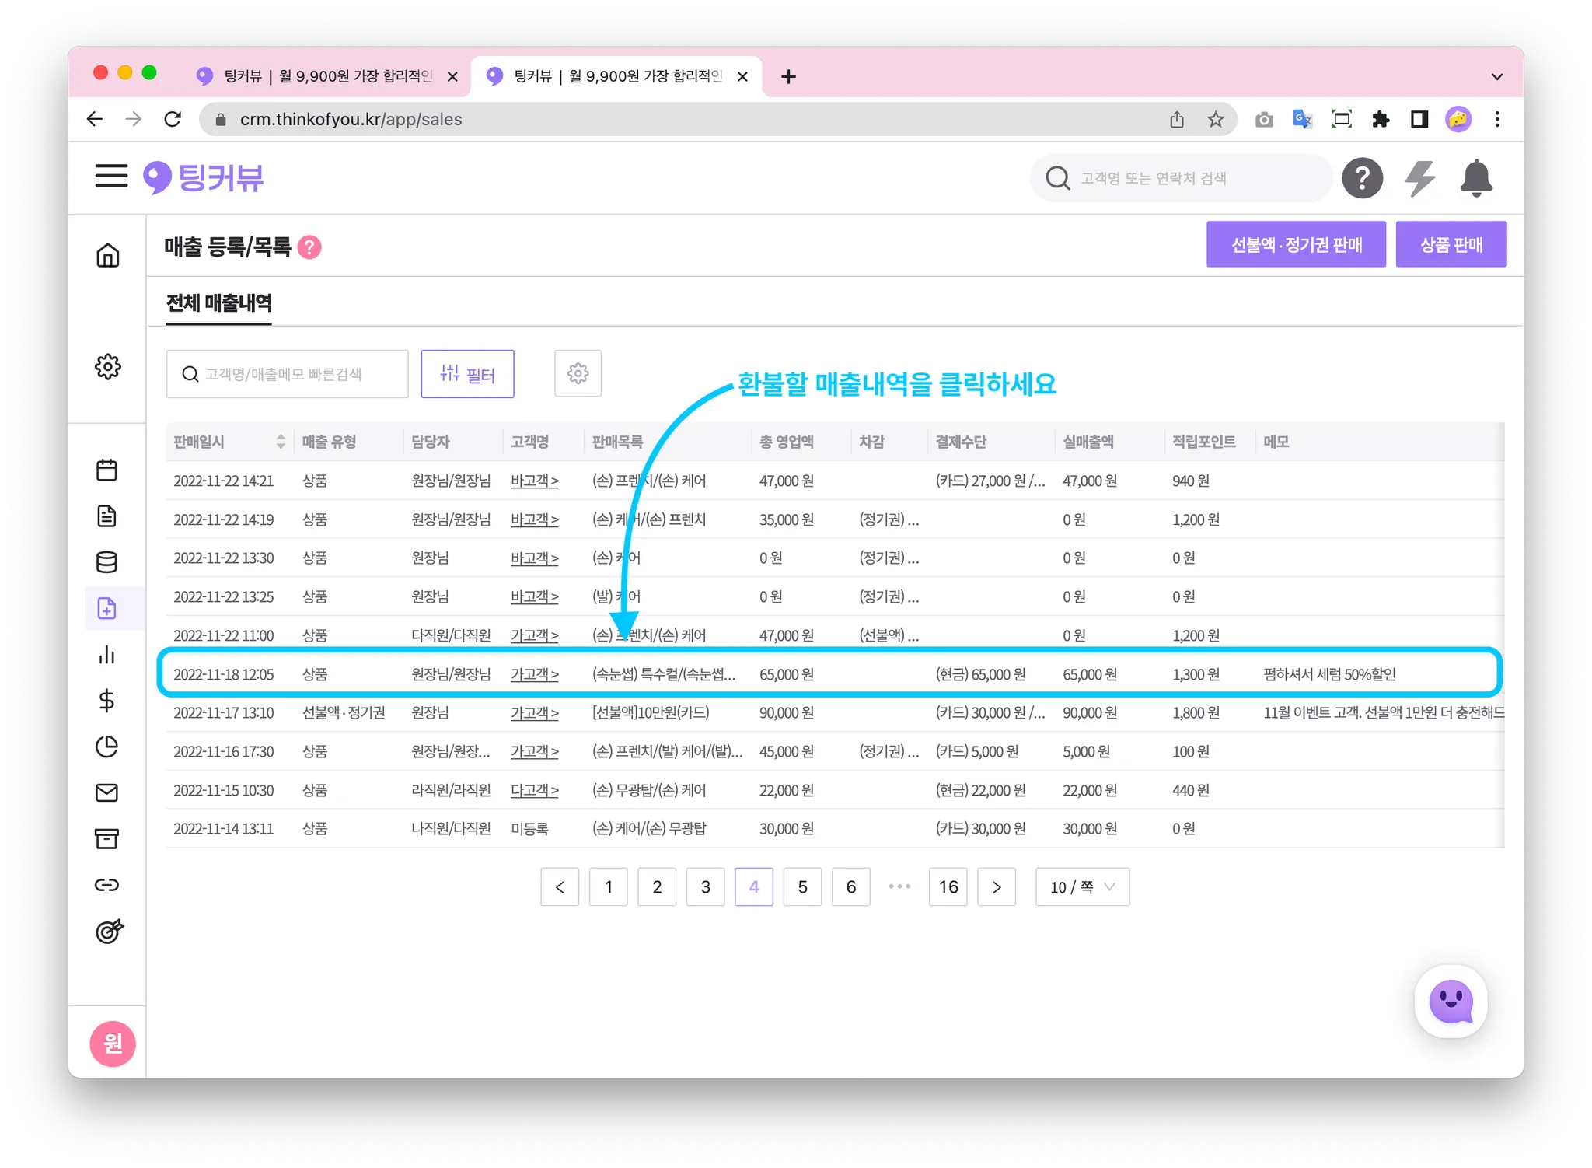Open the browser tab list chevron

point(1497,77)
